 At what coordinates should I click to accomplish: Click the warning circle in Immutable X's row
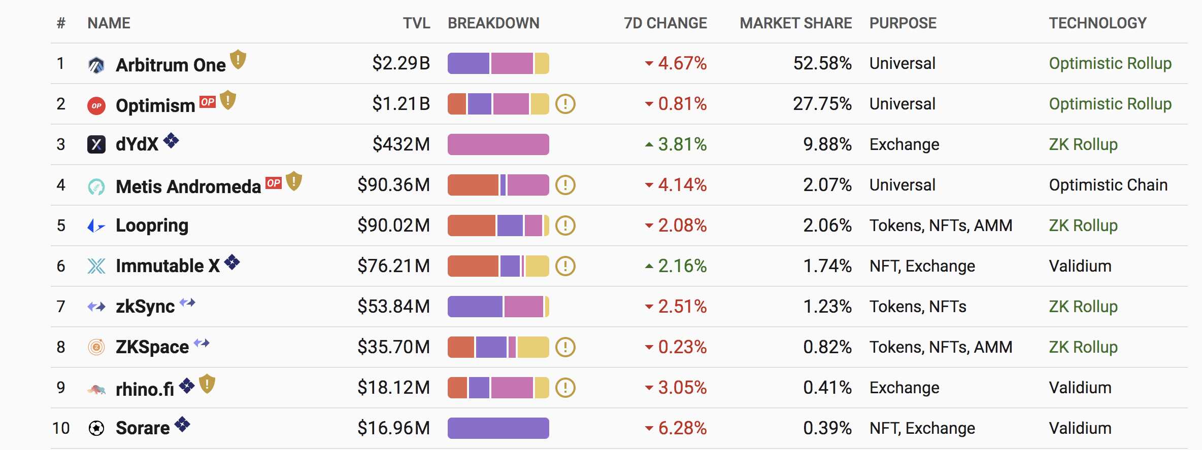click(x=565, y=266)
